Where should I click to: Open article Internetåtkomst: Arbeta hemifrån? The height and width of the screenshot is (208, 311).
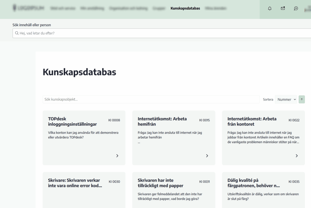[x=162, y=121]
